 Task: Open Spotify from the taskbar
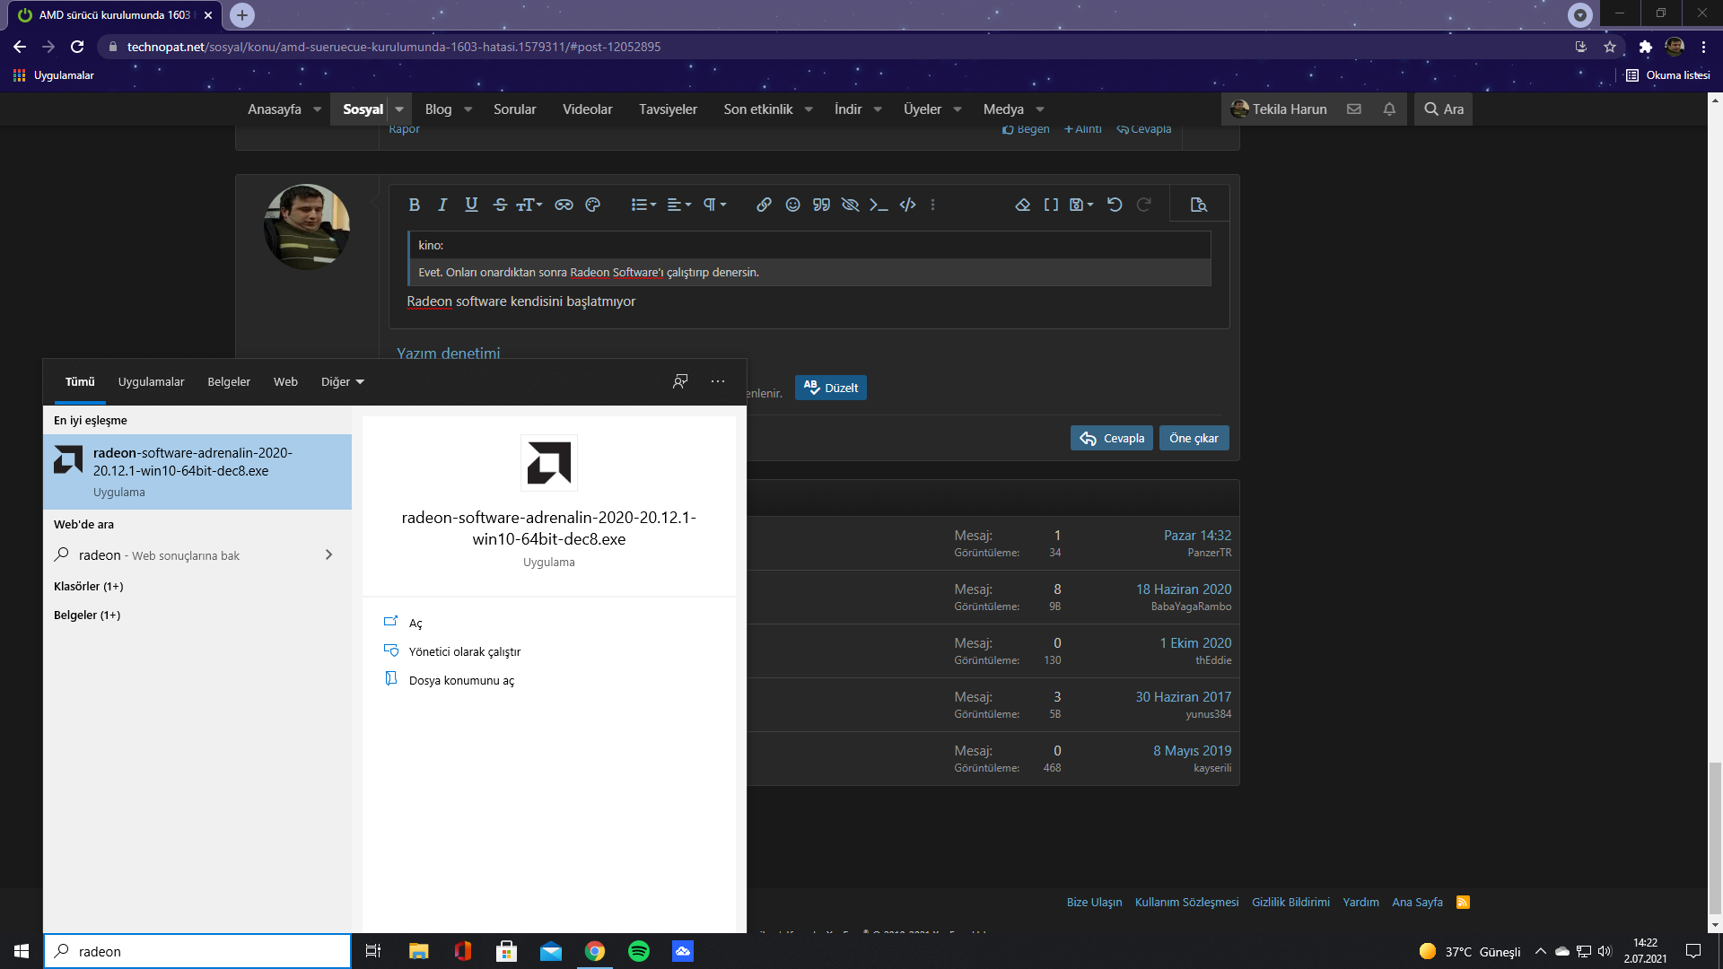point(639,951)
